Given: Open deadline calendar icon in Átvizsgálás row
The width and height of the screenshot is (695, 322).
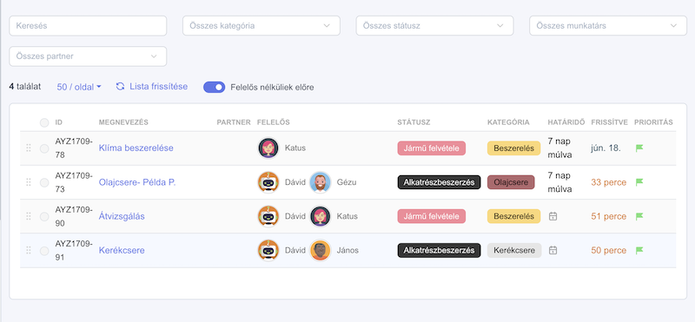Looking at the screenshot, I should coord(553,216).
